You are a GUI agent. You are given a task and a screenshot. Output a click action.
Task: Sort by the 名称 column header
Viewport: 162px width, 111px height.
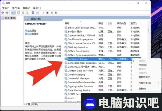click(x=81, y=23)
